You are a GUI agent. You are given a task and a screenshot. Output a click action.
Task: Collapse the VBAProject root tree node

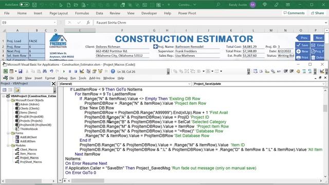pos(4,96)
